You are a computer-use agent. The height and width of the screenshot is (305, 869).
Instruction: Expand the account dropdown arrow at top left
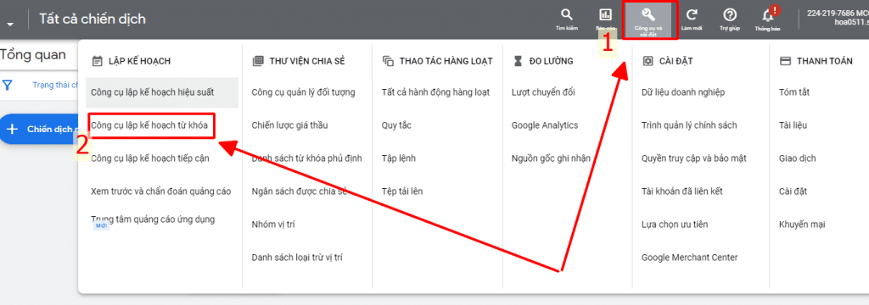tap(10, 24)
